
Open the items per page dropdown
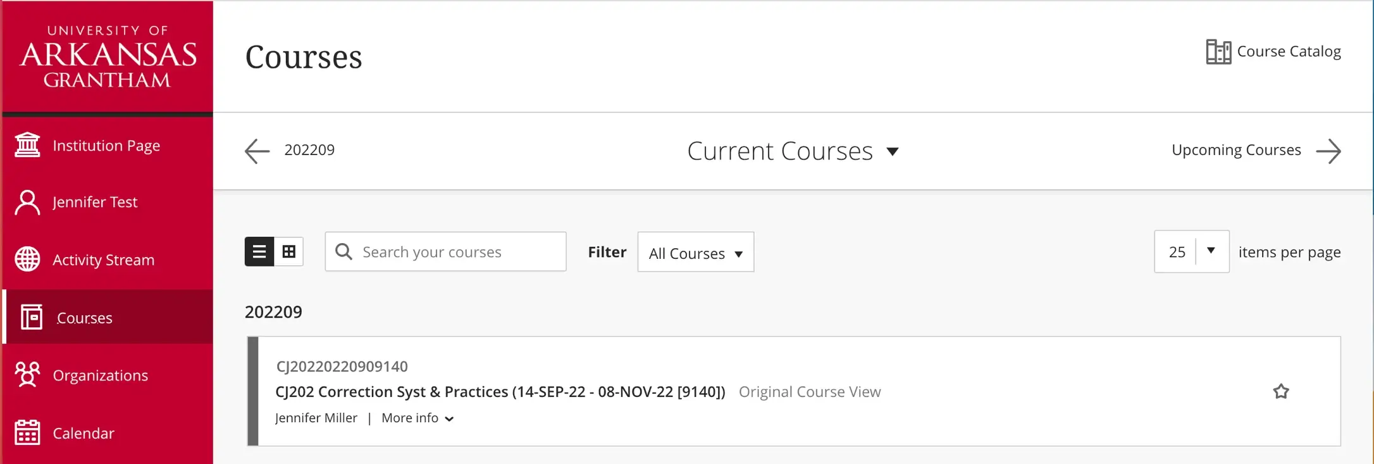point(1210,251)
